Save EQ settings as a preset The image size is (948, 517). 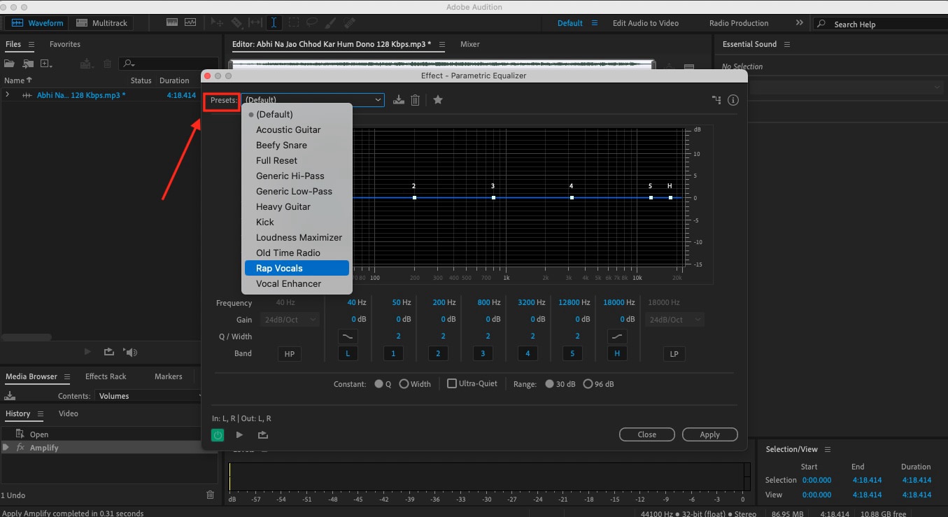[399, 100]
